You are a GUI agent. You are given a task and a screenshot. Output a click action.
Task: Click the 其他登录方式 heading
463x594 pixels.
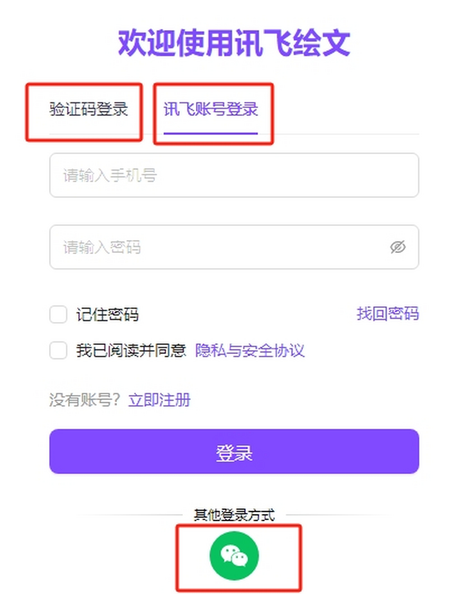click(x=234, y=515)
